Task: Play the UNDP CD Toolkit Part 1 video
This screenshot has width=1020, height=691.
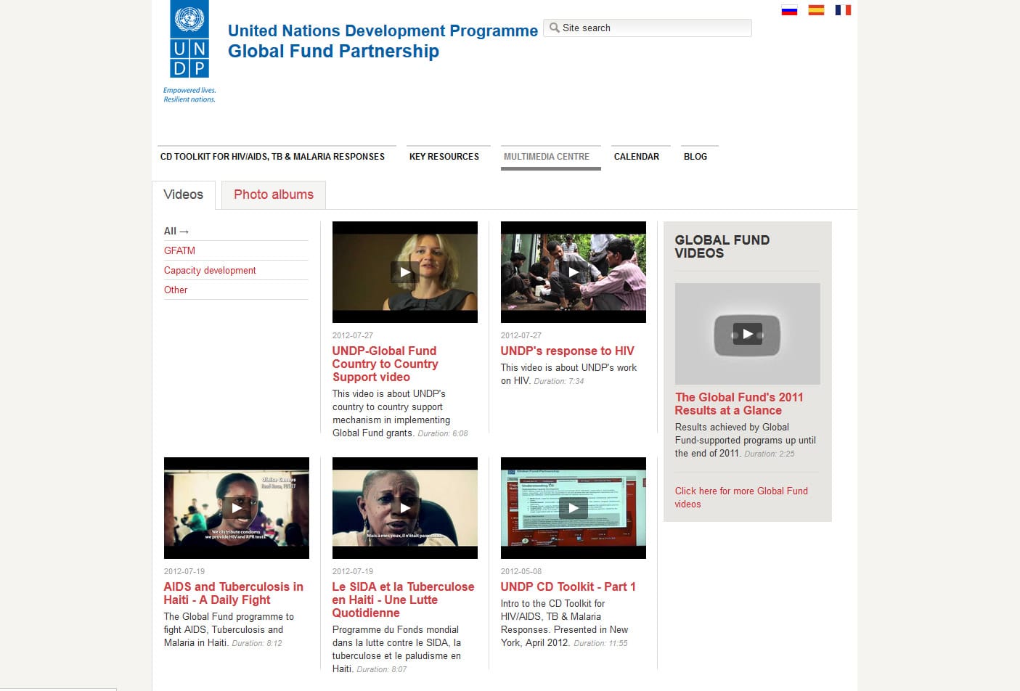Action: (x=574, y=508)
